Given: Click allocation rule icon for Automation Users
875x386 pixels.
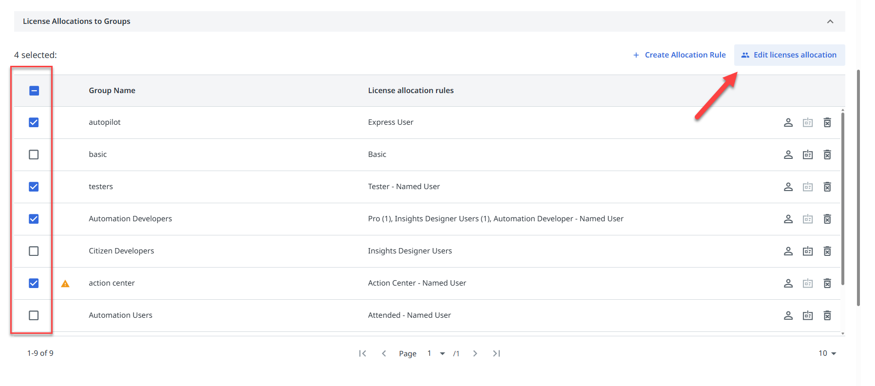Looking at the screenshot, I should pyautogui.click(x=807, y=315).
